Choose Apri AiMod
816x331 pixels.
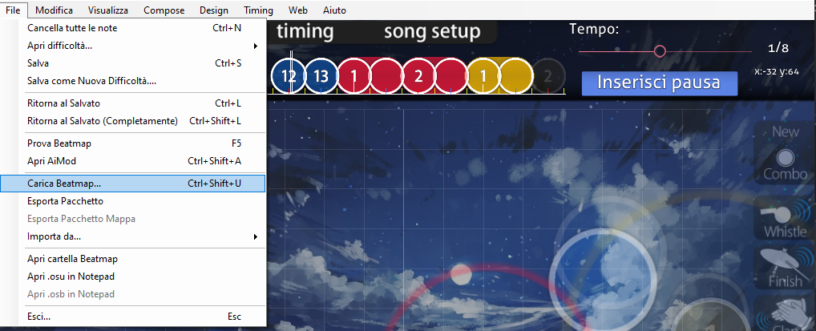133,161
